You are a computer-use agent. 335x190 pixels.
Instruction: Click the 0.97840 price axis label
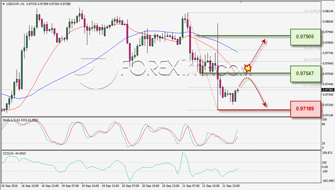click(328, 42)
